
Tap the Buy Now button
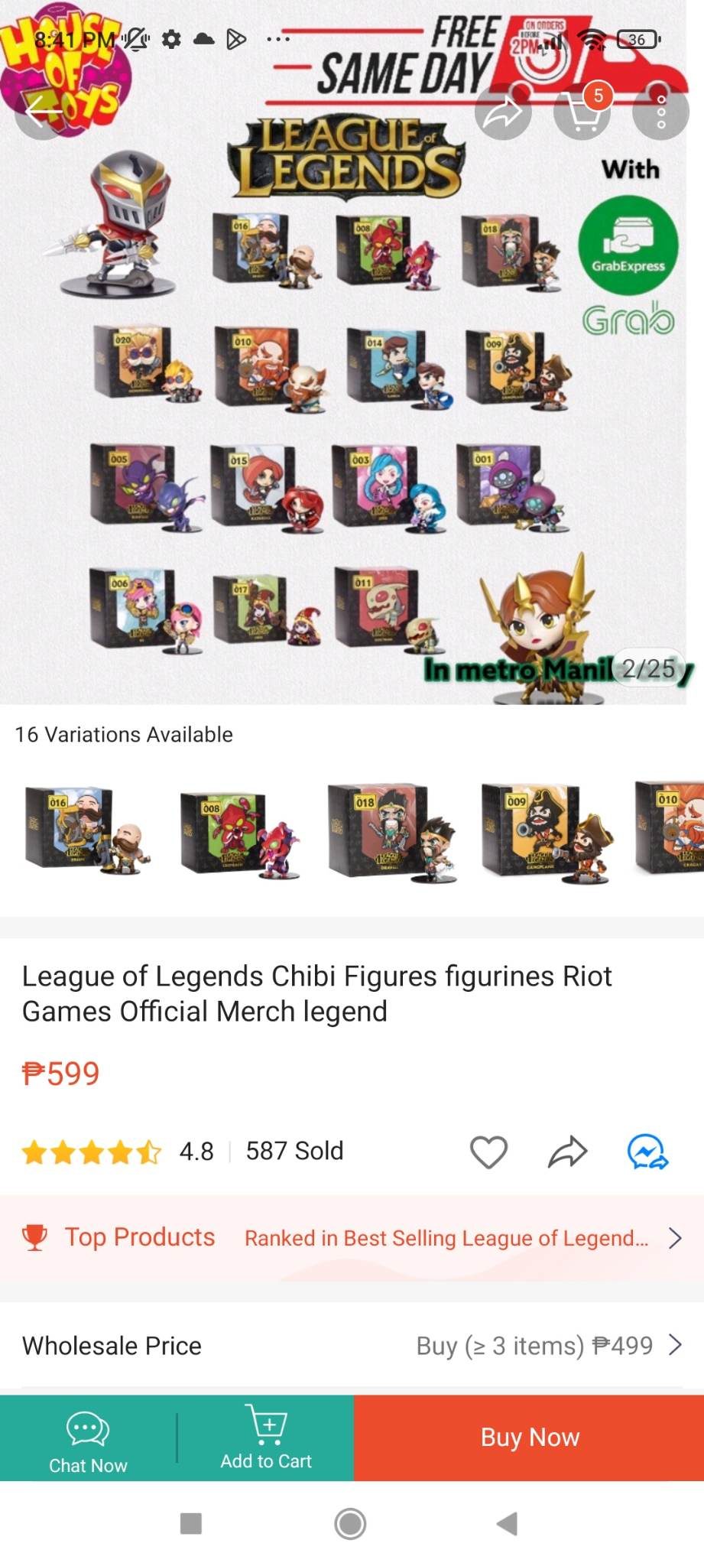529,1438
